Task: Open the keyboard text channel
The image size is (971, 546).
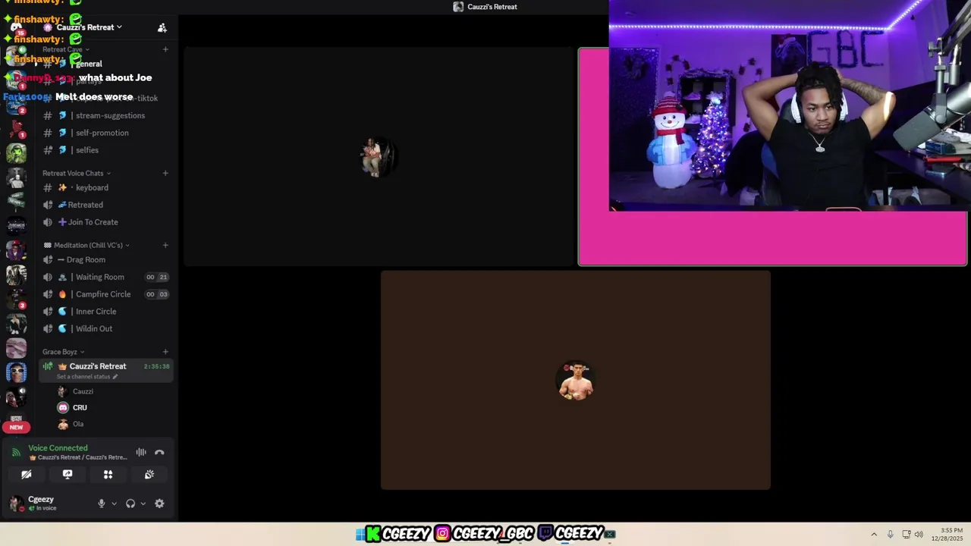Action: click(105, 187)
